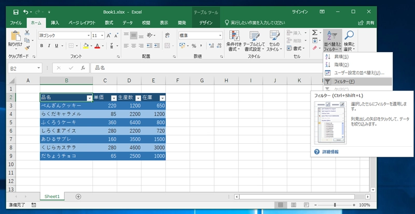Click the new sheet plus button
Viewport: 415px width, 214px height.
tap(78, 196)
